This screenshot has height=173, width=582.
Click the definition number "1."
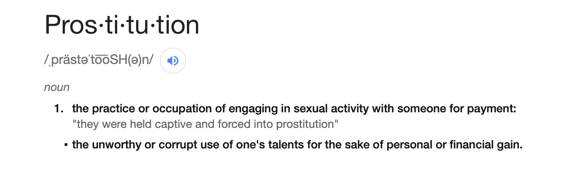pyautogui.click(x=59, y=109)
